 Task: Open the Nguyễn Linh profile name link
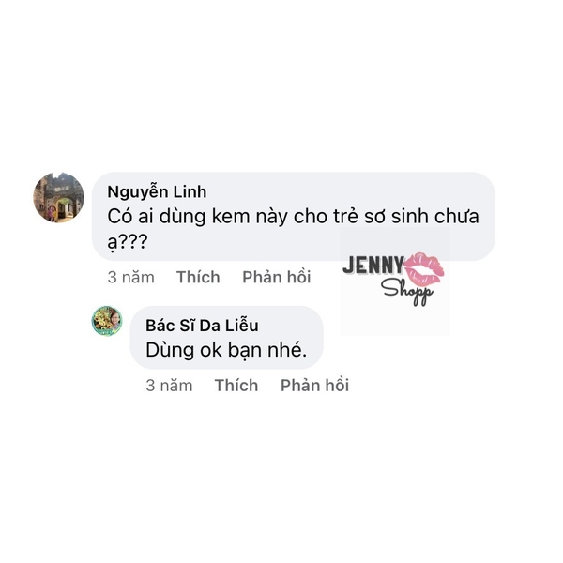(x=157, y=191)
